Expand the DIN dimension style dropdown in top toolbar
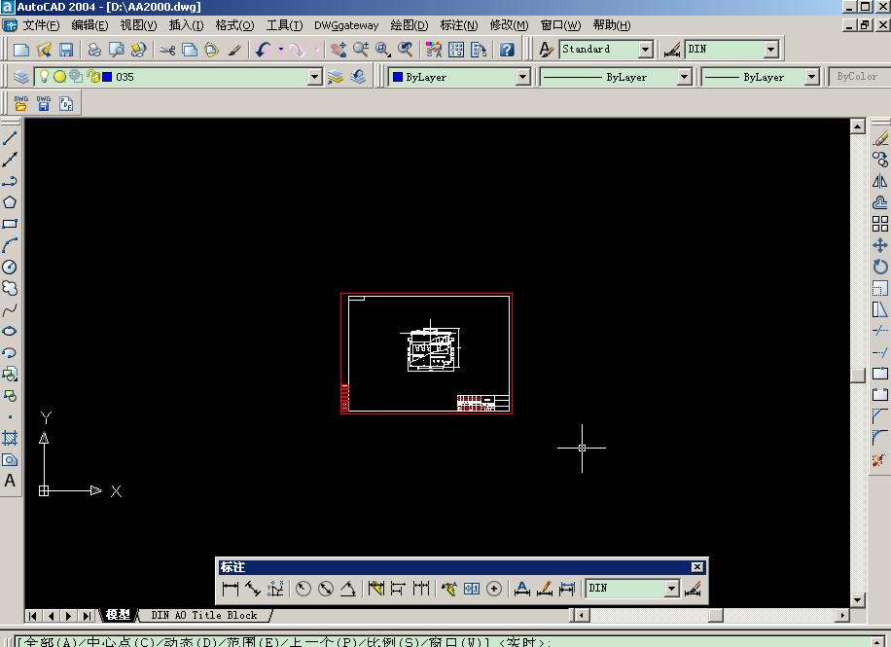This screenshot has width=891, height=647. [770, 50]
